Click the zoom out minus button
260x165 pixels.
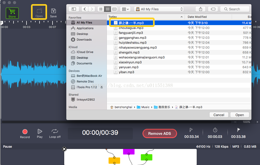pos(235,122)
